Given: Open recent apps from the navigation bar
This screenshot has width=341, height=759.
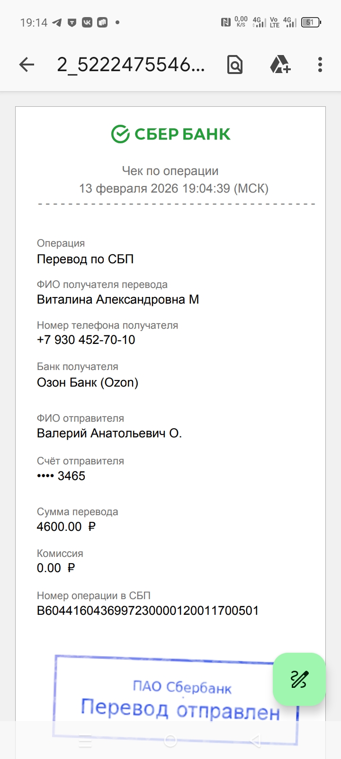Looking at the screenshot, I should [85, 740].
